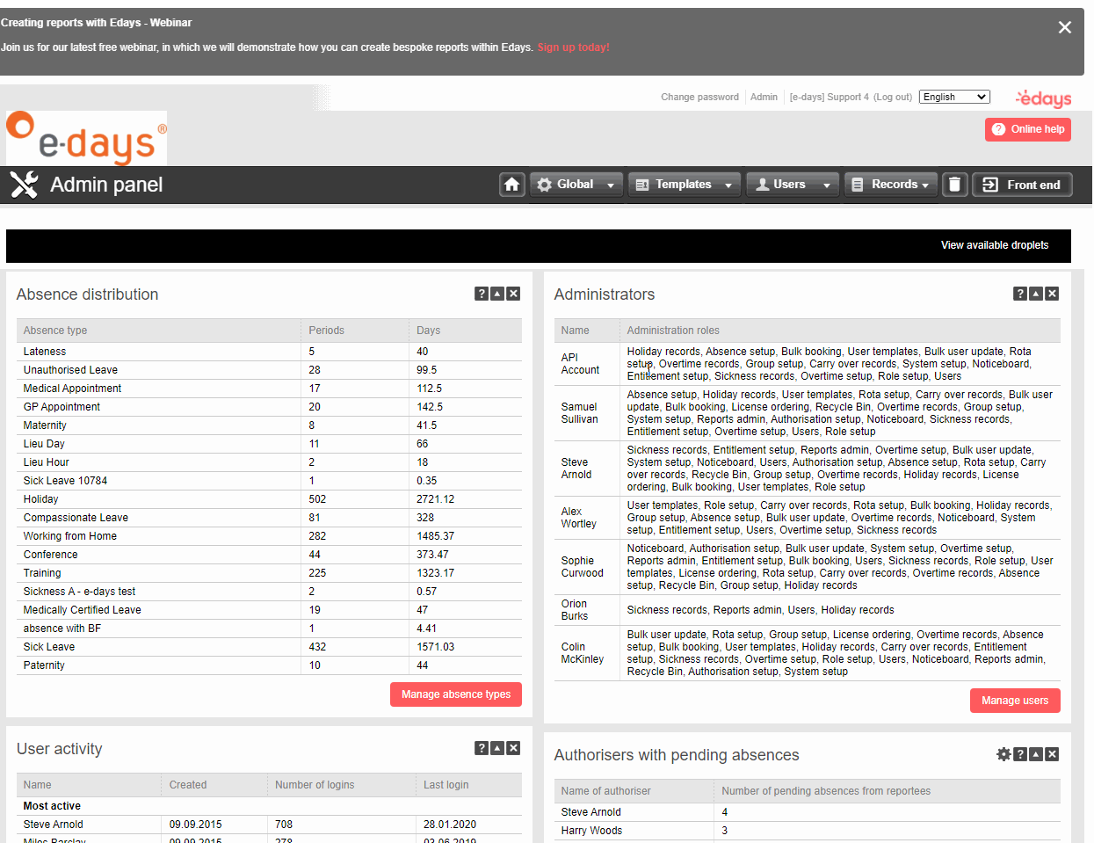Collapse the Absence distribution panel

click(496, 293)
